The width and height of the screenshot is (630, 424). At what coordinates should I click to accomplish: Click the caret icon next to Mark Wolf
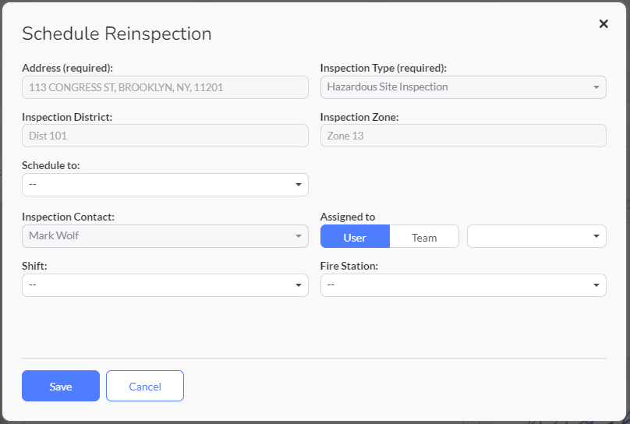tap(298, 236)
